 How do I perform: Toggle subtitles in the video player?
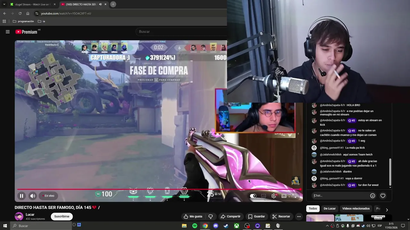(264, 196)
